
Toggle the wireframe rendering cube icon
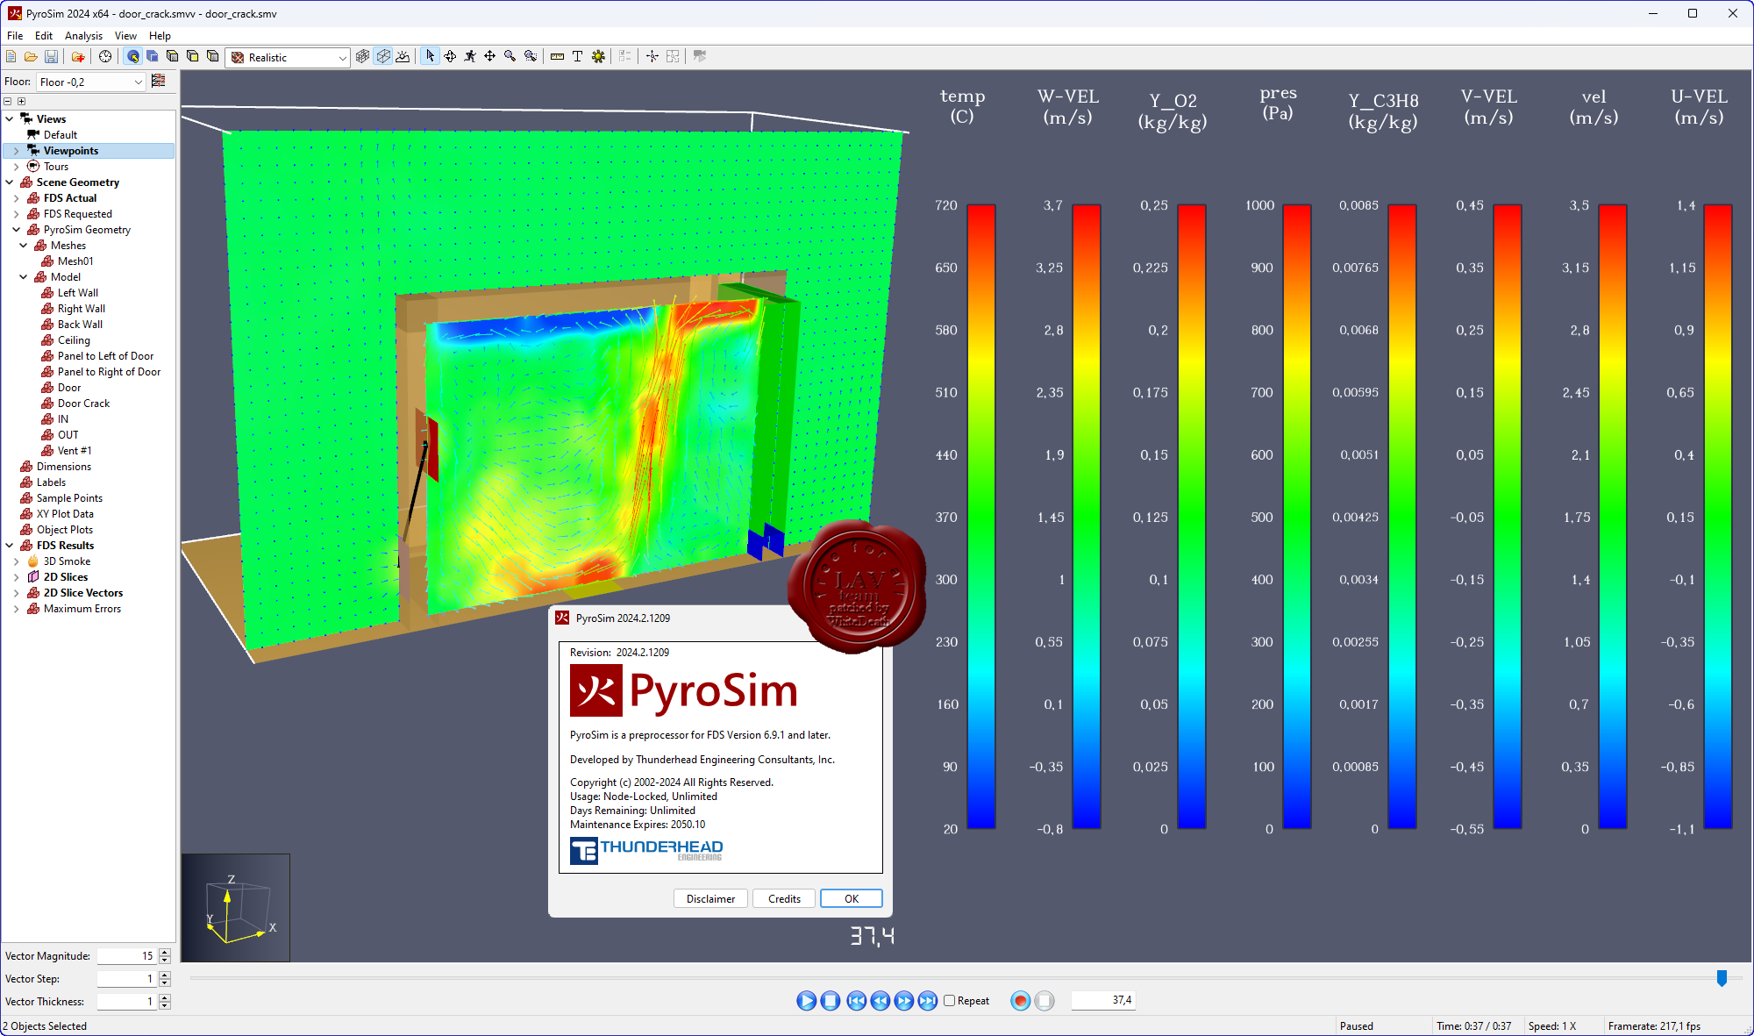coord(362,56)
